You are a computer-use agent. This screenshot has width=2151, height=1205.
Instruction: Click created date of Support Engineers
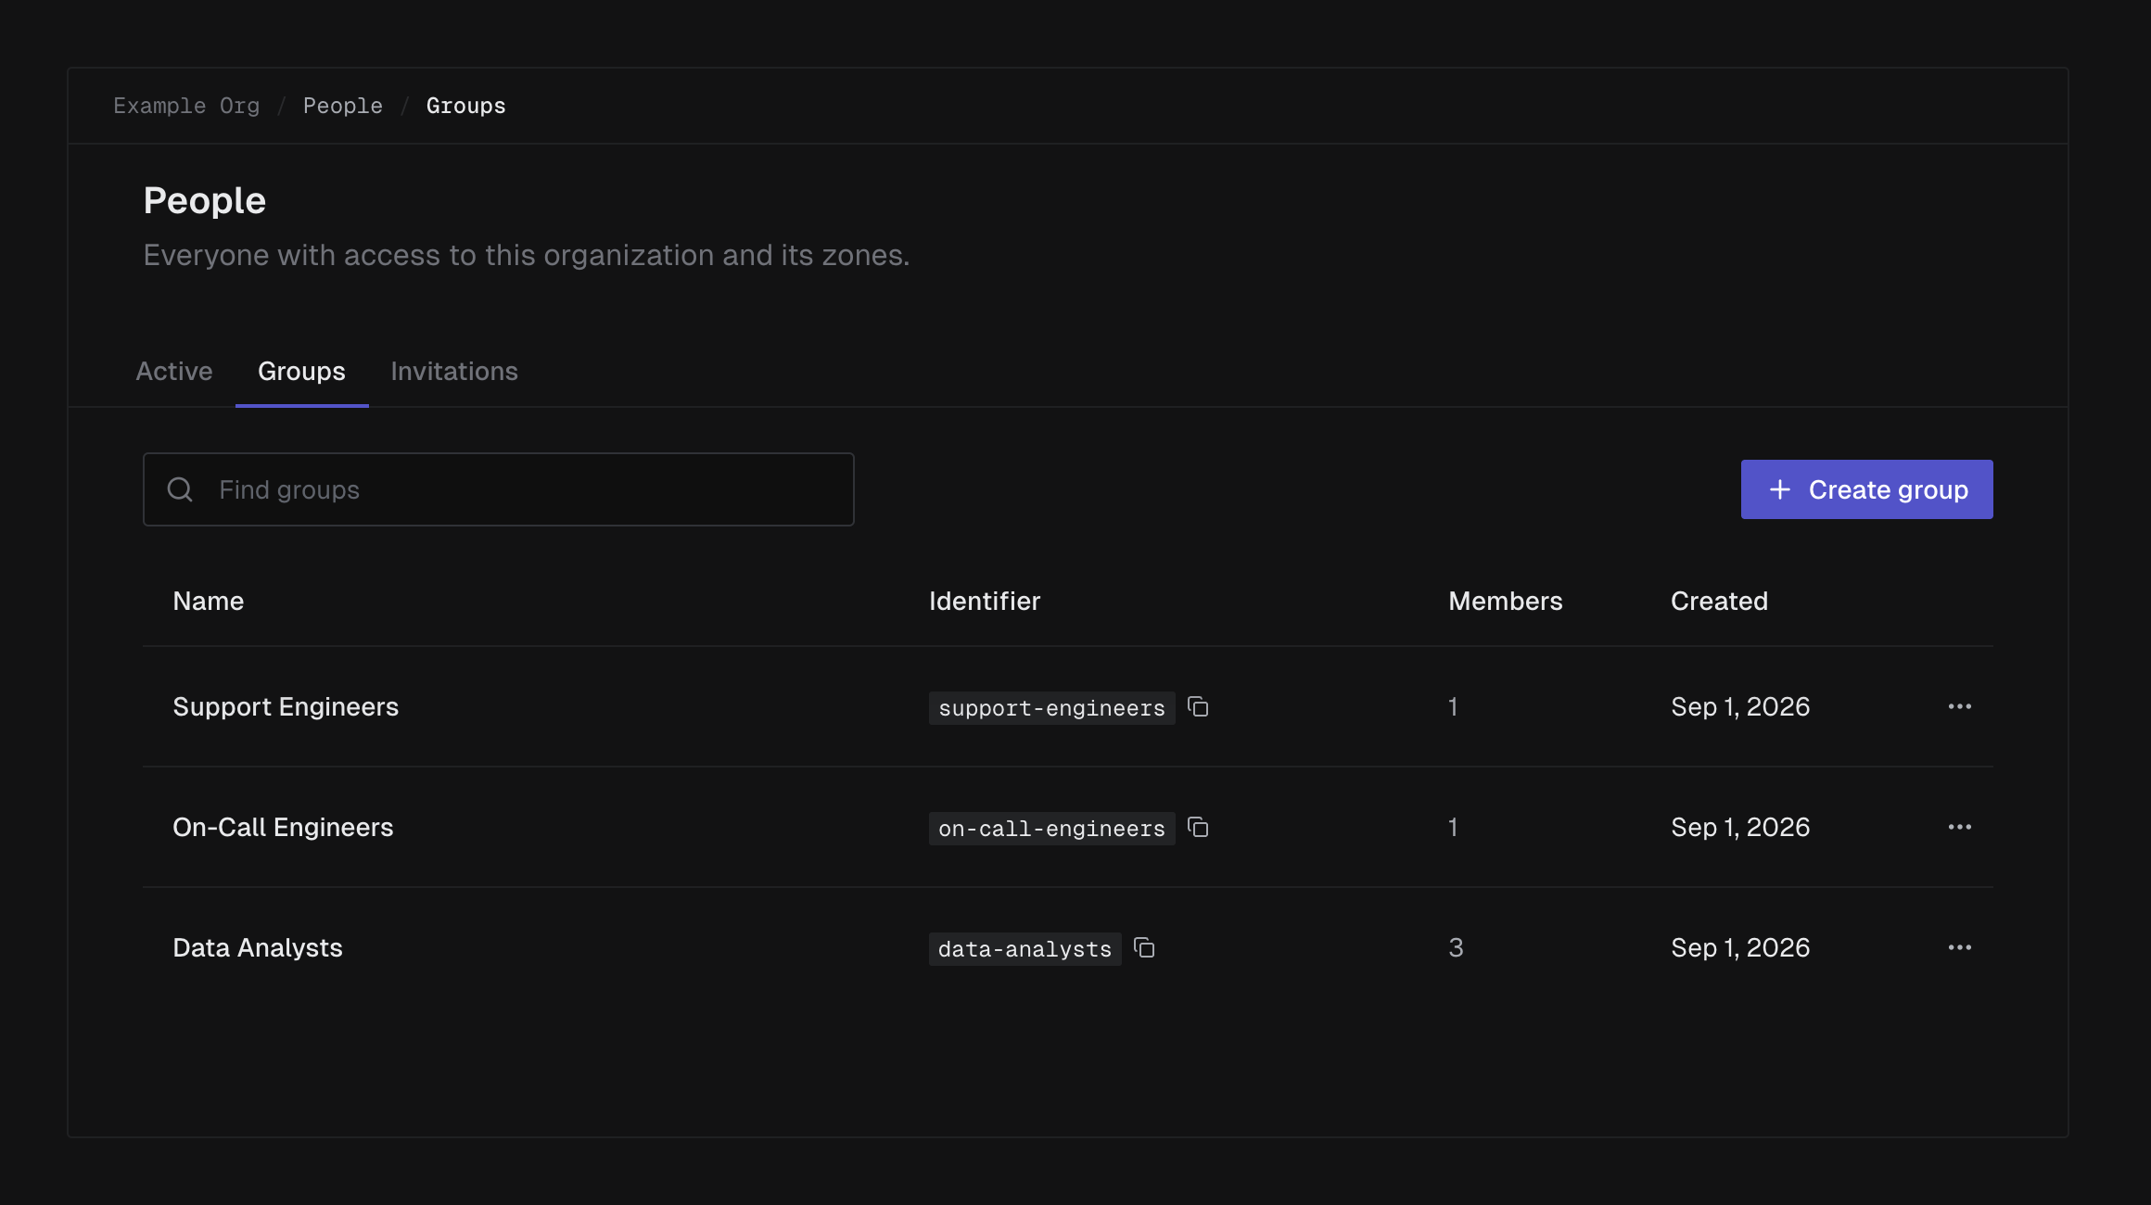1740,706
